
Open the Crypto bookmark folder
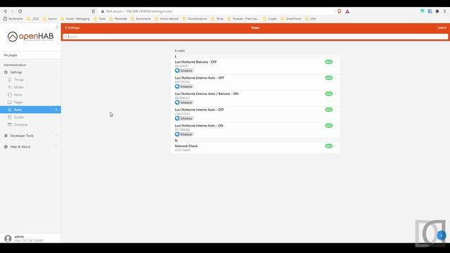(270, 19)
